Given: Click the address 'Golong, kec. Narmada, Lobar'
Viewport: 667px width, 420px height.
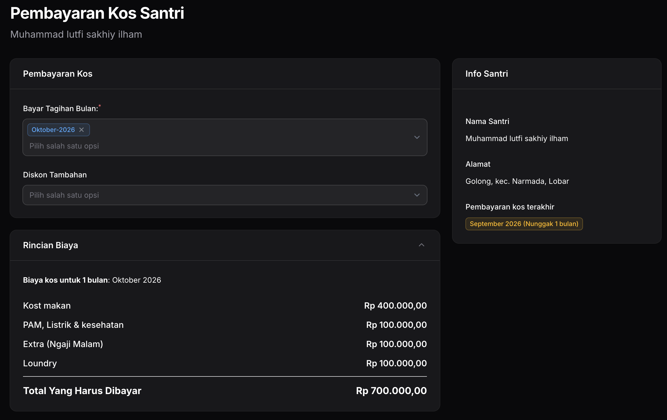Looking at the screenshot, I should pyautogui.click(x=517, y=181).
